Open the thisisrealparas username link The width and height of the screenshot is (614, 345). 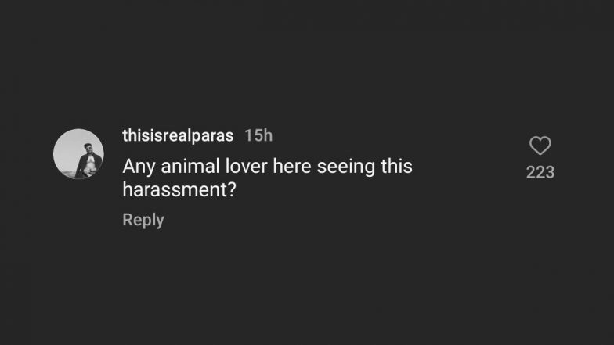pos(178,135)
